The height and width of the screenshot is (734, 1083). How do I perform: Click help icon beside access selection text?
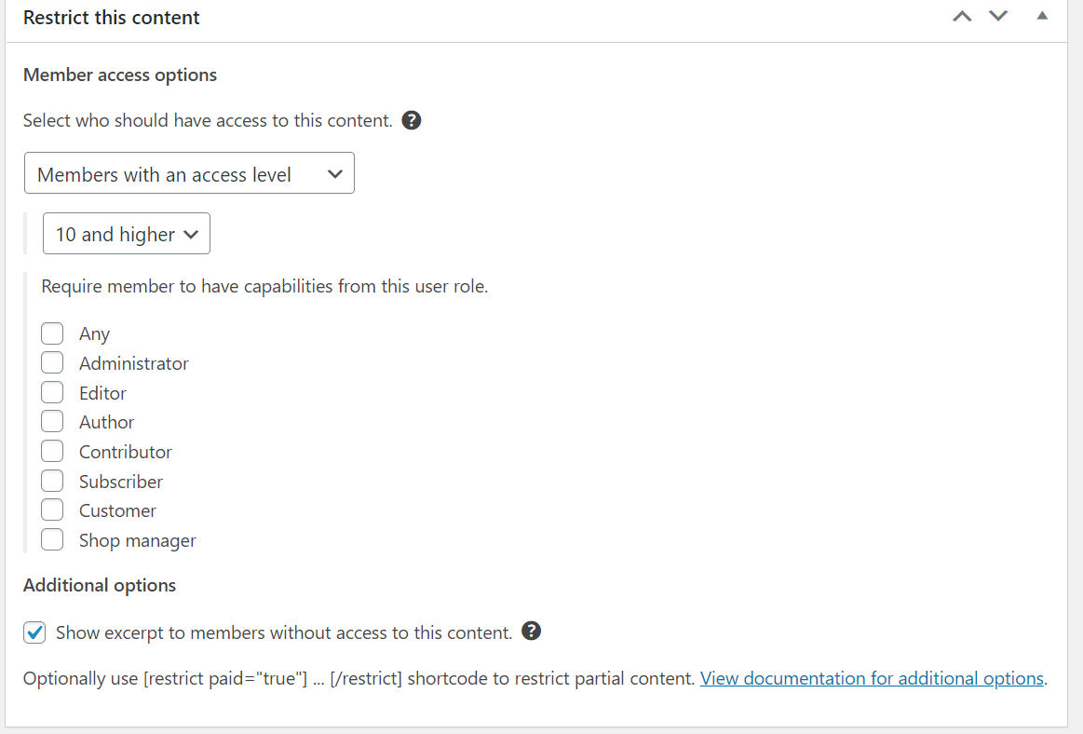point(412,120)
